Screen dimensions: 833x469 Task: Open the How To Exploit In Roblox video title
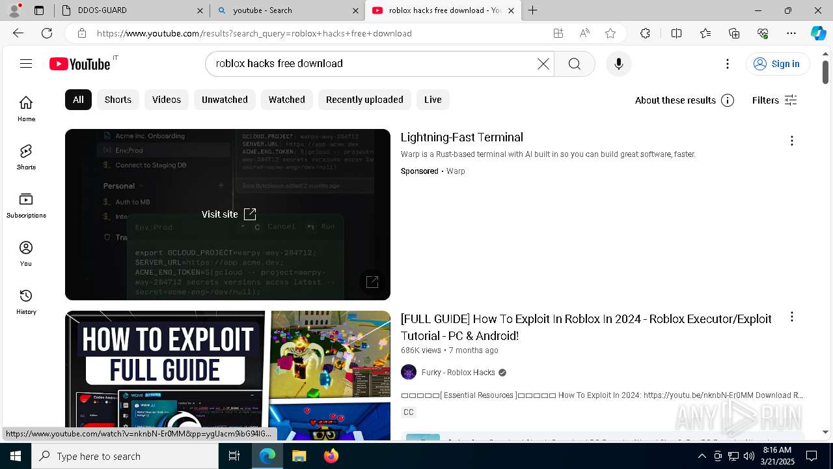point(586,327)
